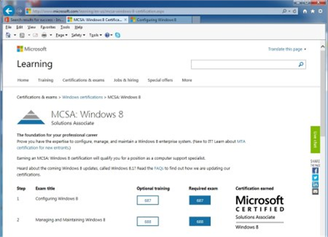328x237 pixels.
Task: Open Certifications & exams navigation item
Action: 84,80
